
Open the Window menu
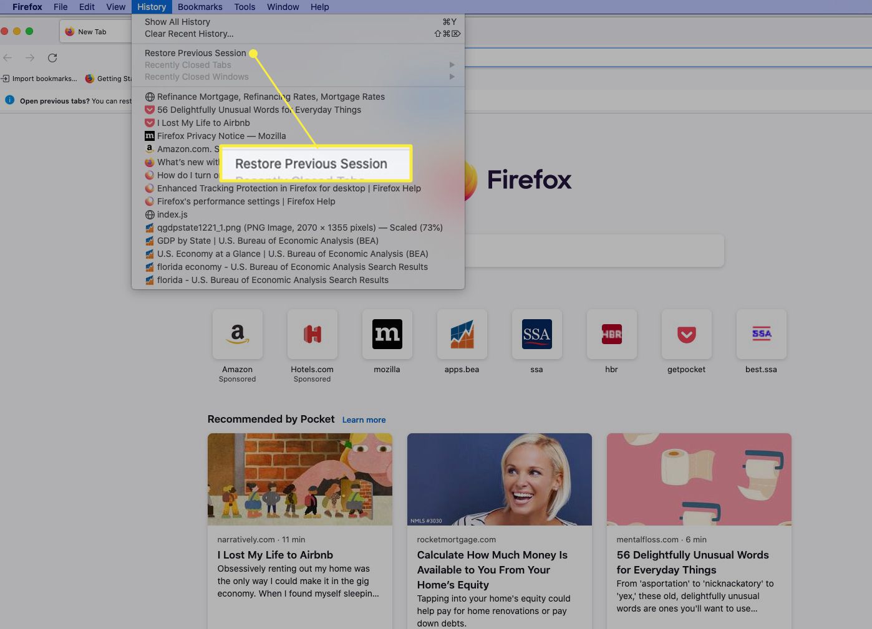coord(283,7)
